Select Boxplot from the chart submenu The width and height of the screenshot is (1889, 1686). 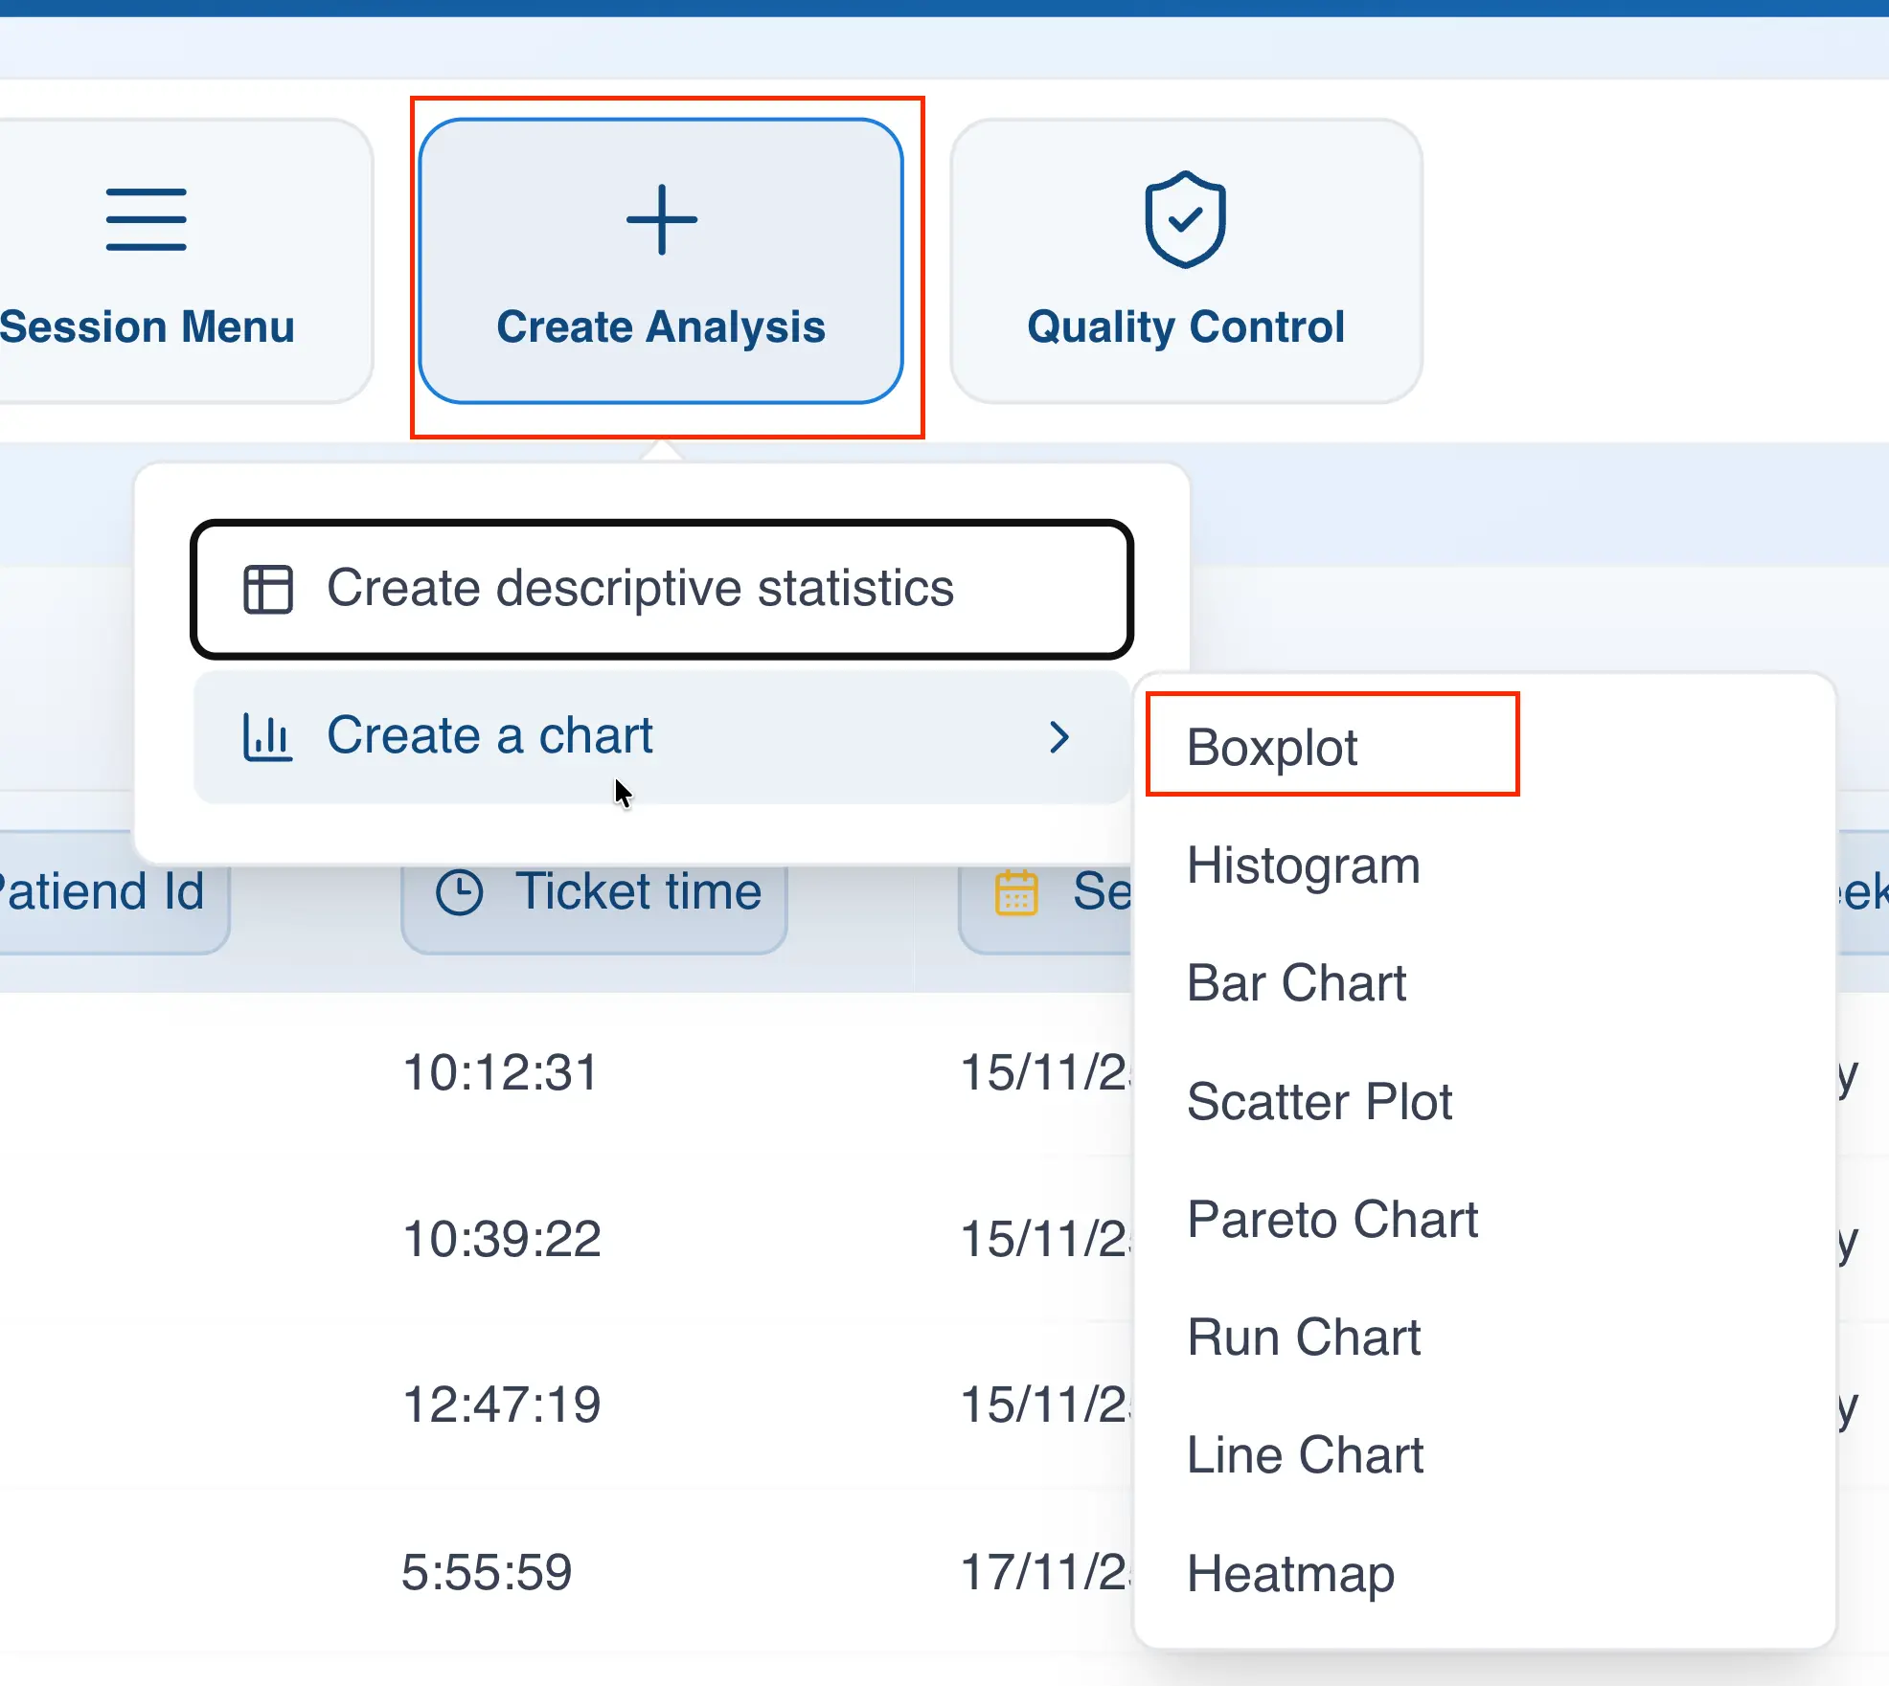coord(1273,747)
